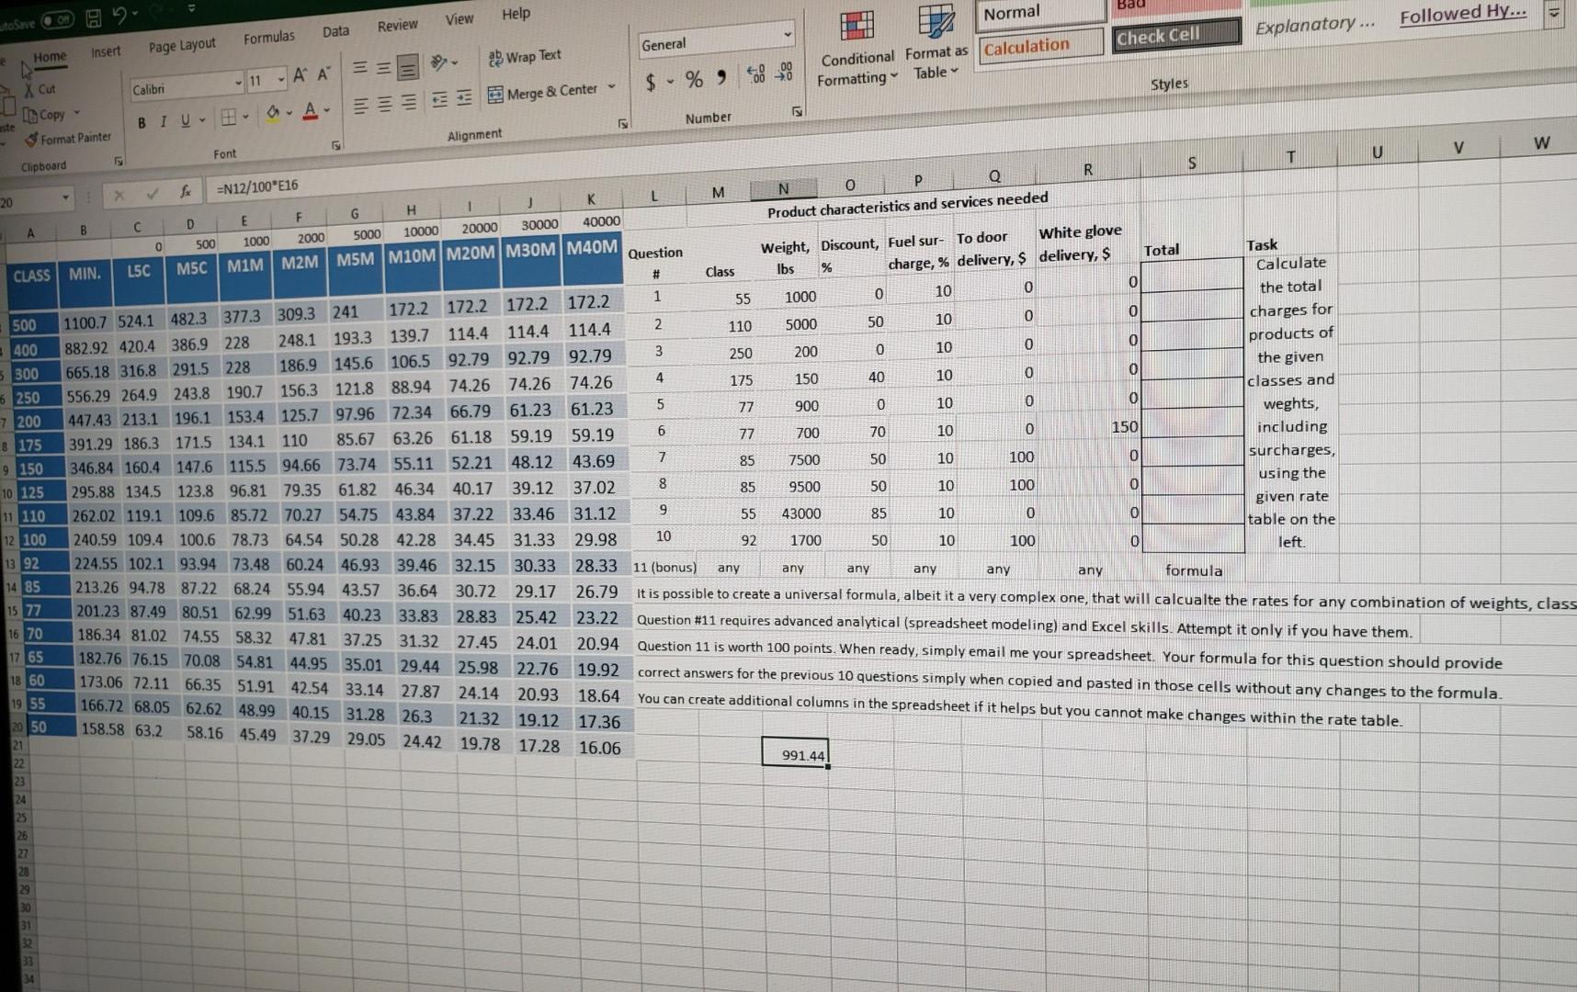Open the fill color picker arrow
This screenshot has width=1577, height=992.
point(288,113)
